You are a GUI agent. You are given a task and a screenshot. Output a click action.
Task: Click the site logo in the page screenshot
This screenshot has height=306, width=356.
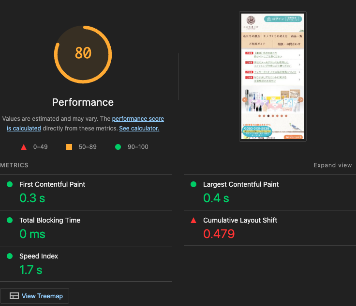point(251,22)
